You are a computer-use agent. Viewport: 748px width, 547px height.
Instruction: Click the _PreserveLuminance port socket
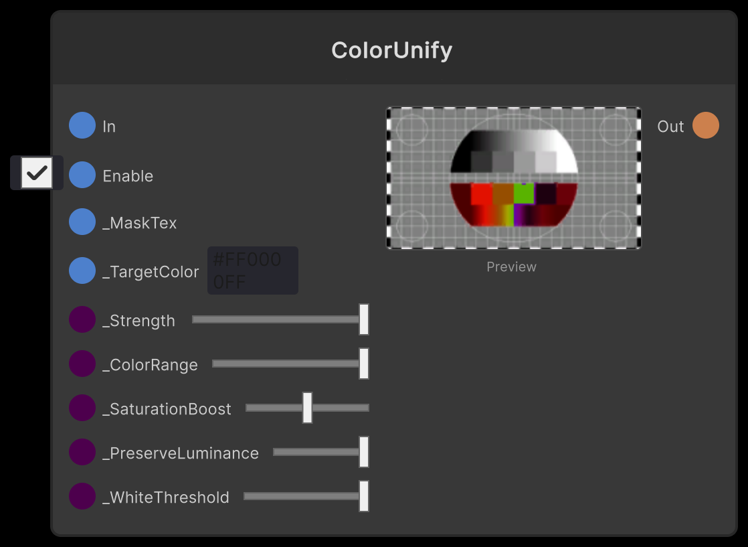82,452
